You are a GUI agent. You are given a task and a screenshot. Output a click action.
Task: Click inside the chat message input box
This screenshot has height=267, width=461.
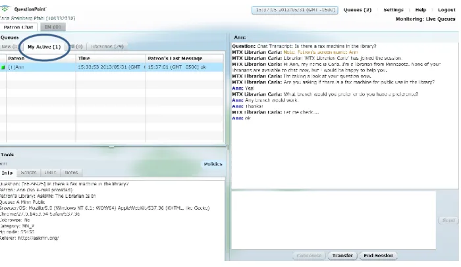click(x=334, y=220)
